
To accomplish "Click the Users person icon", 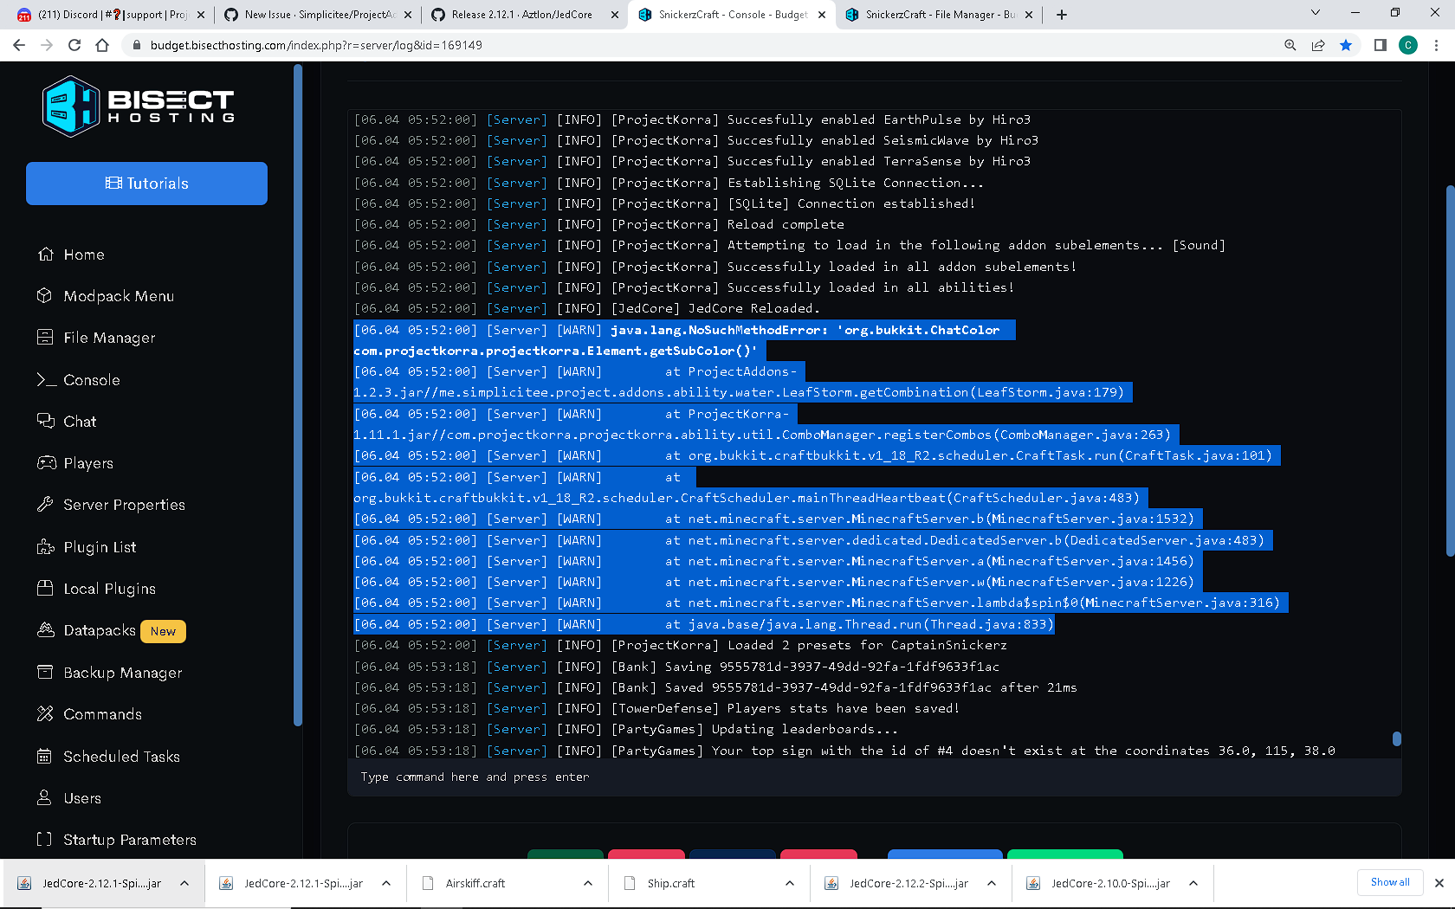I will point(44,797).
